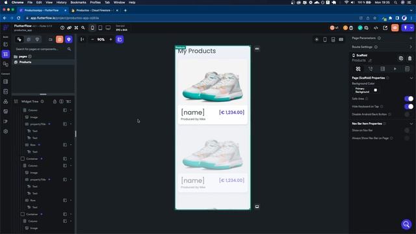This screenshot has width=416, height=234.
Task: Enable Show on Nav Bar switch
Action: tap(409, 130)
